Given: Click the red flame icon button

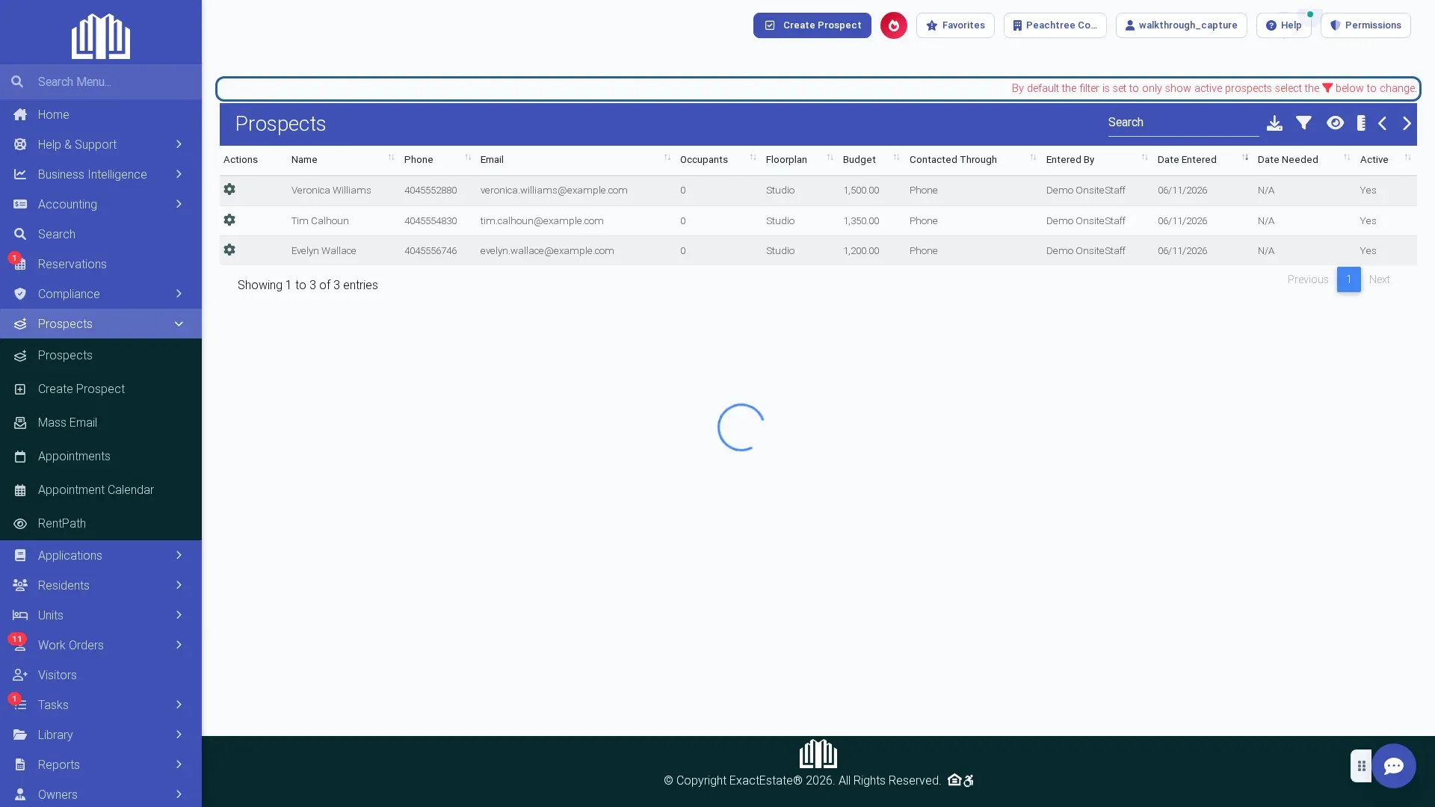Looking at the screenshot, I should (x=893, y=25).
